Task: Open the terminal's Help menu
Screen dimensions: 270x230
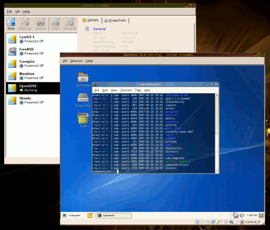Action: (147, 90)
